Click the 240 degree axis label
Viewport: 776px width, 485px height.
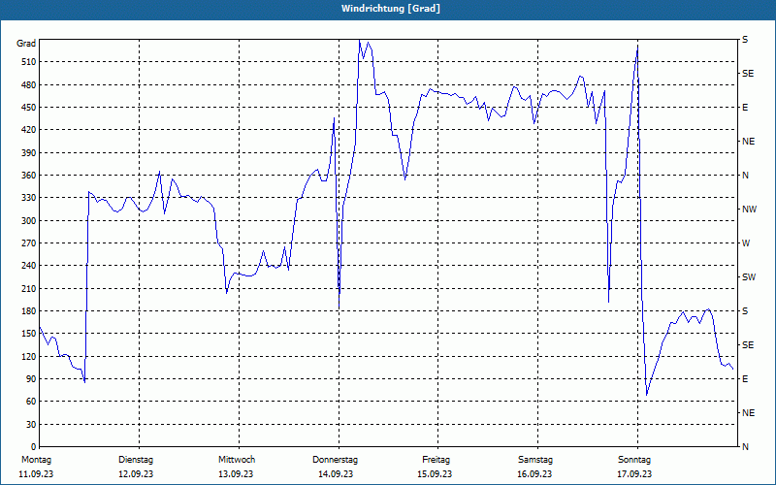click(29, 266)
